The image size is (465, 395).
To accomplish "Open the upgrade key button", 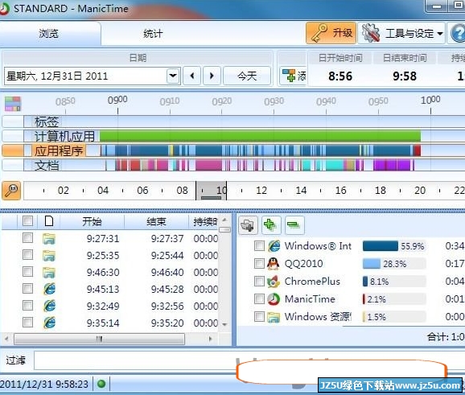I will pos(331,33).
